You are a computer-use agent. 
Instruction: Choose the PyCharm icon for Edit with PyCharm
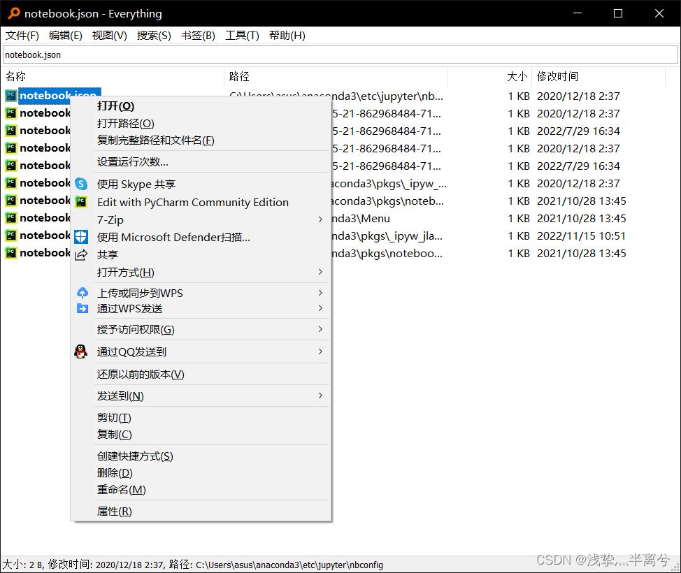[81, 202]
